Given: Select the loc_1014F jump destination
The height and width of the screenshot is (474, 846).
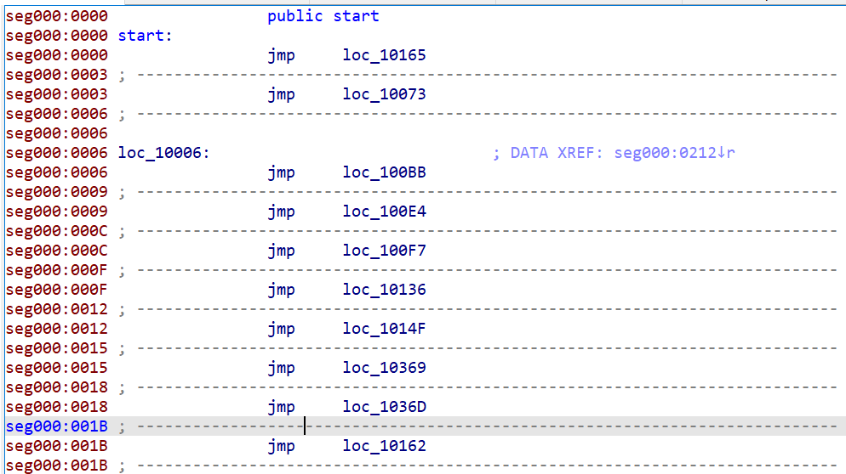Looking at the screenshot, I should click(384, 329).
